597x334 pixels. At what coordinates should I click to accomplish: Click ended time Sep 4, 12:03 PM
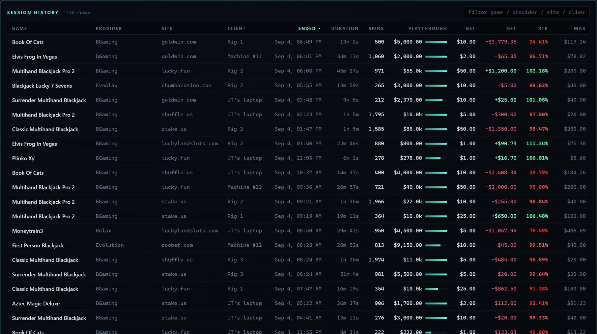click(x=298, y=158)
